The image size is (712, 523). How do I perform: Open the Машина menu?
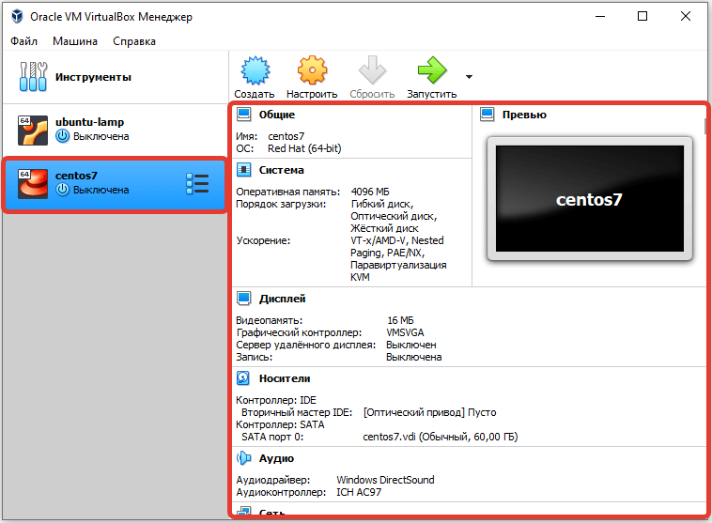click(x=74, y=41)
